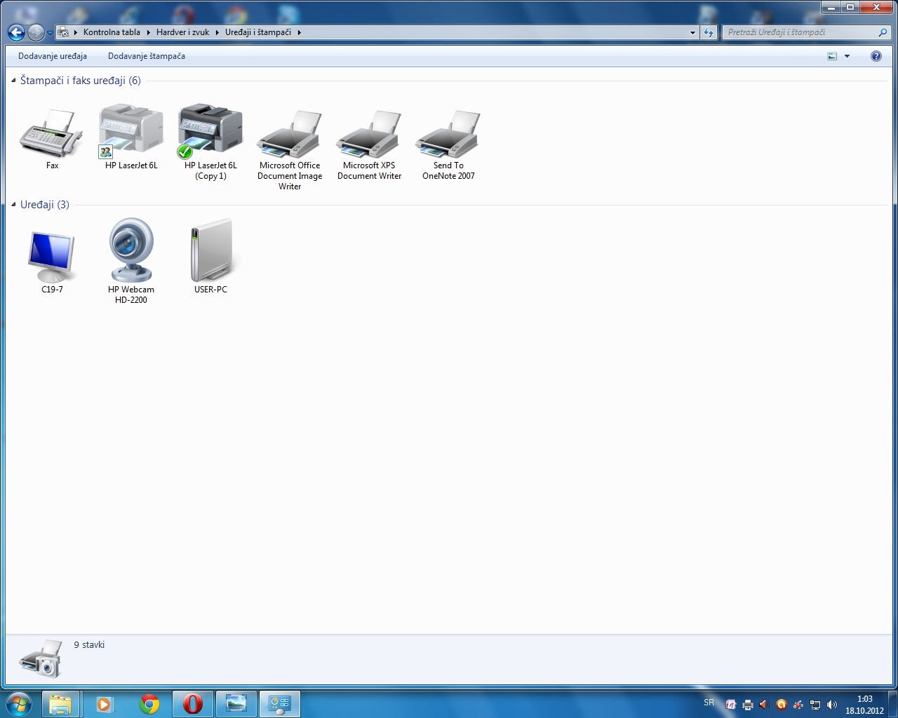Image resolution: width=898 pixels, height=718 pixels.
Task: Open the address bar history dropdown
Action: (x=692, y=32)
